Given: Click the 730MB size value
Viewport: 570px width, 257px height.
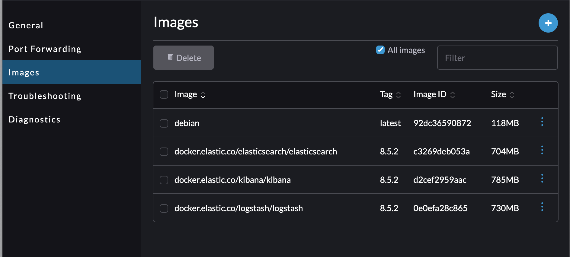Looking at the screenshot, I should click(505, 208).
